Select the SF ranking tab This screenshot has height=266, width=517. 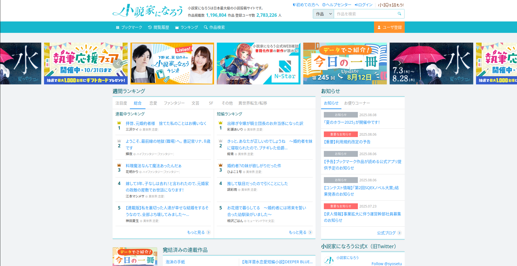click(211, 103)
